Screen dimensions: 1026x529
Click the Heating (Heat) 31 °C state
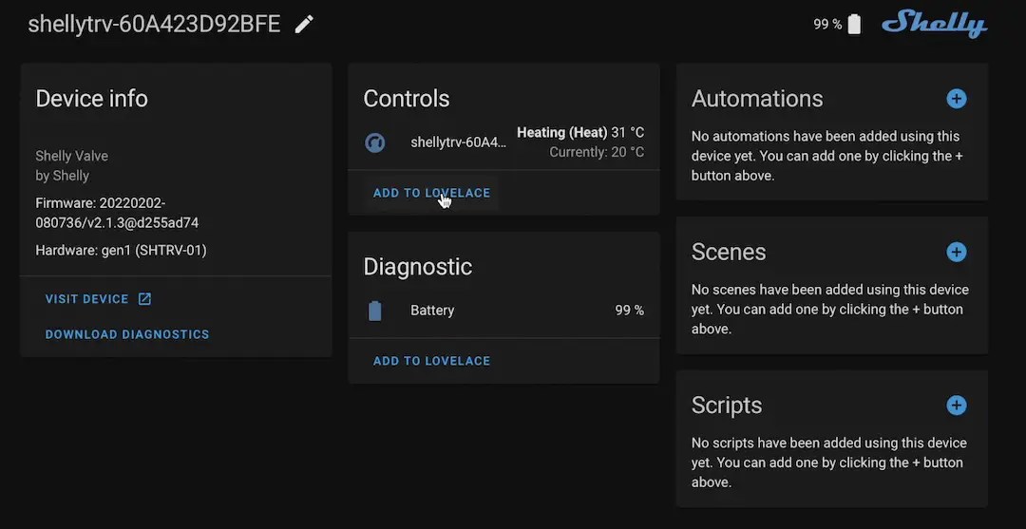[579, 133]
